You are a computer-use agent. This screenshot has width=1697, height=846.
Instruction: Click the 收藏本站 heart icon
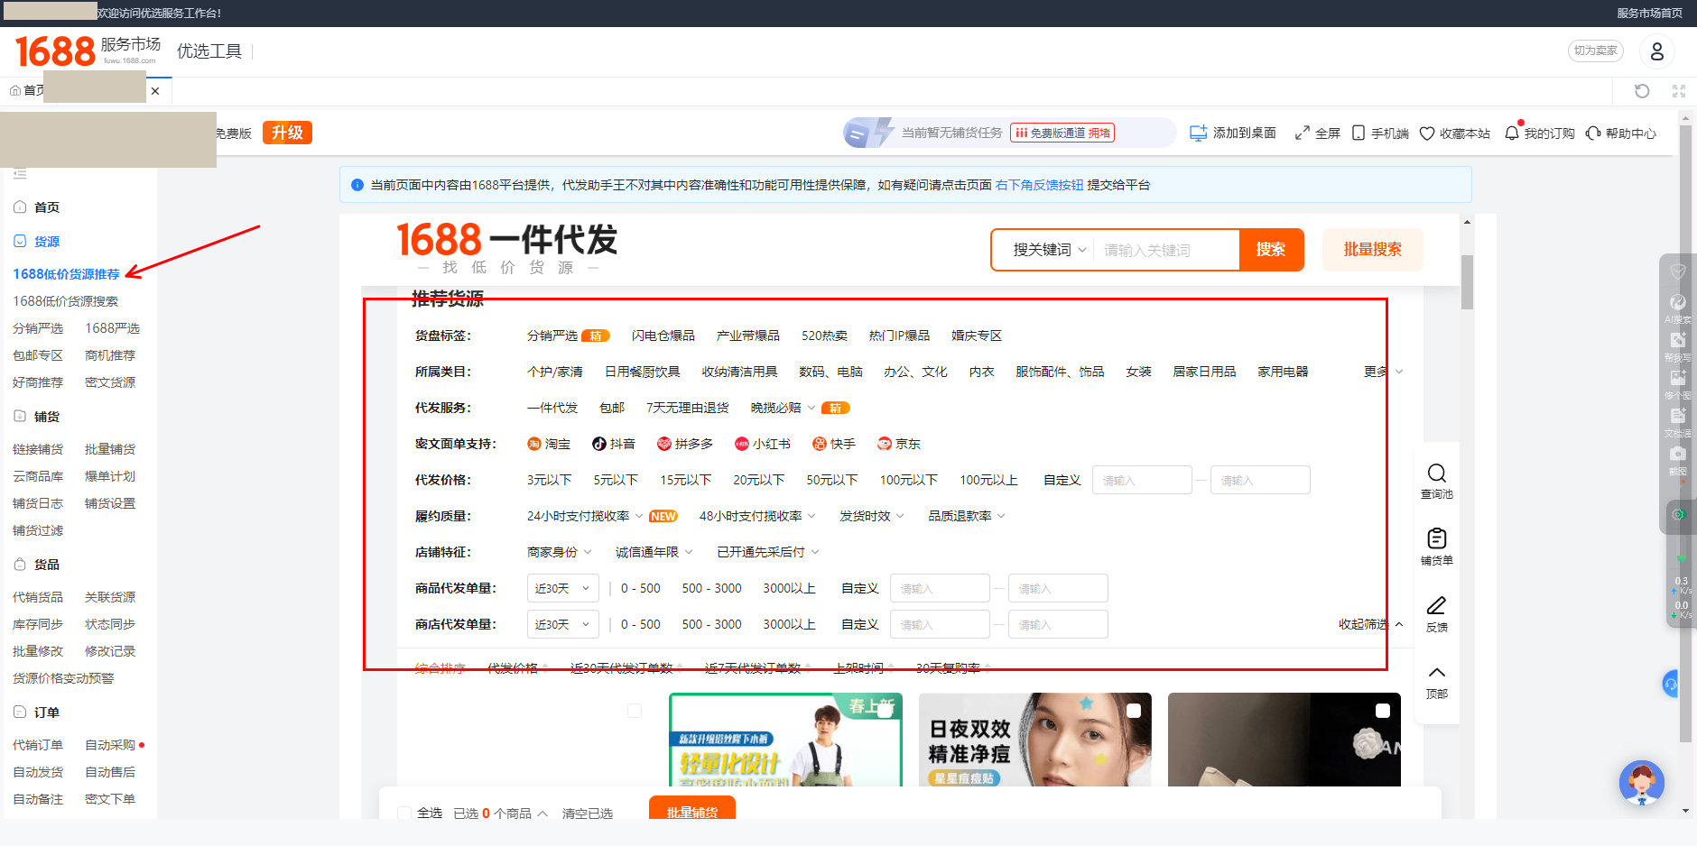pos(1427,133)
